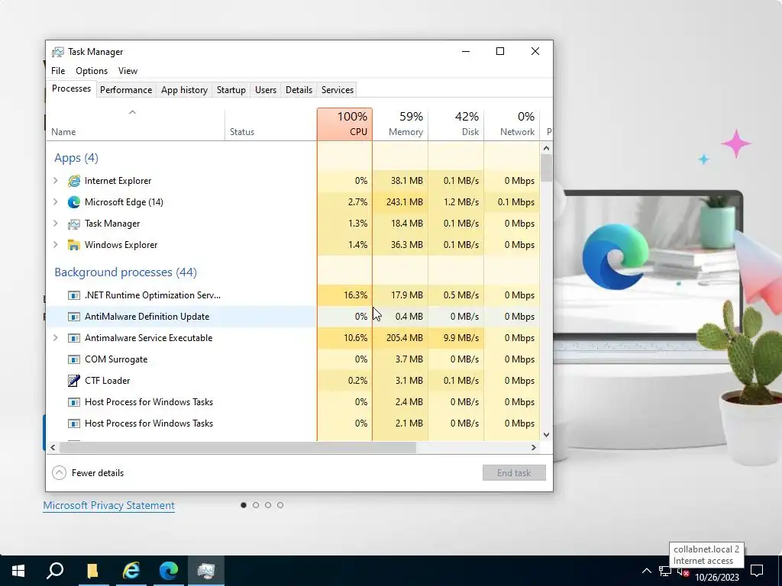Select the first carousel page dot
The width and height of the screenshot is (782, 586).
[244, 505]
